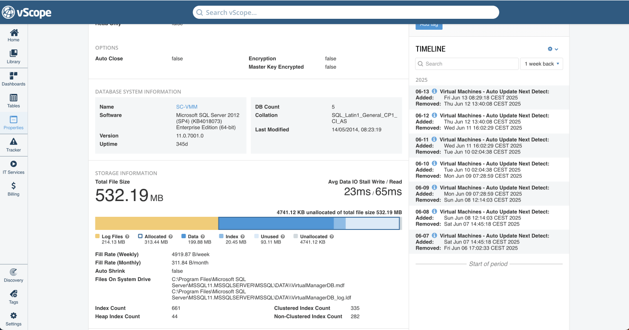Viewport: 629px width, 330px height.
Task: Click Non-Clustered Index Count value 282
Action: (x=355, y=316)
